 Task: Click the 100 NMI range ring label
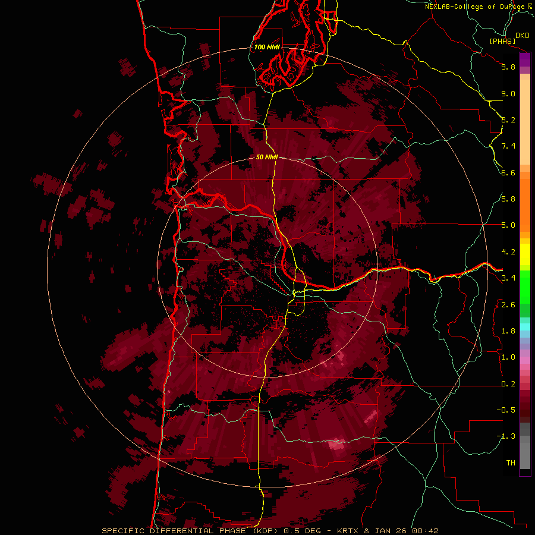(x=267, y=47)
